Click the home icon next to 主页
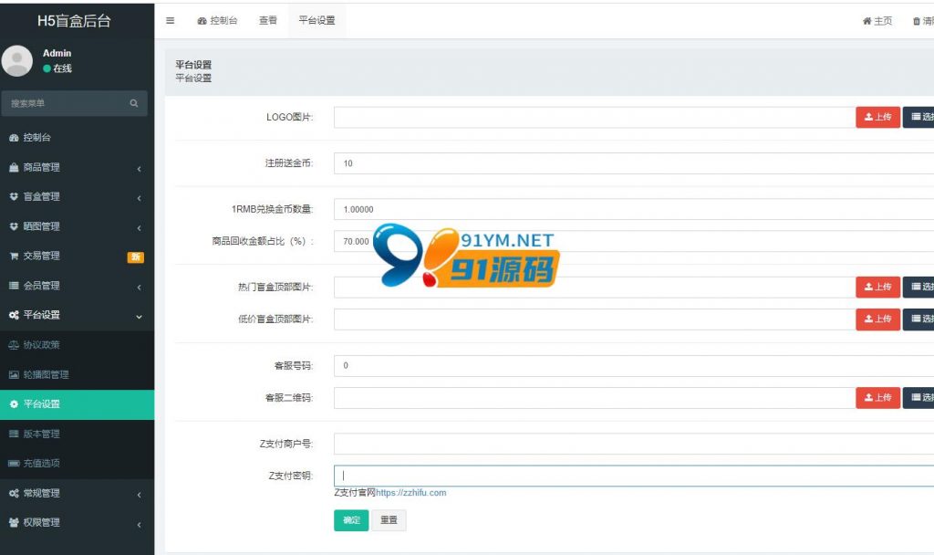Viewport: 934px width, 555px height. click(867, 21)
